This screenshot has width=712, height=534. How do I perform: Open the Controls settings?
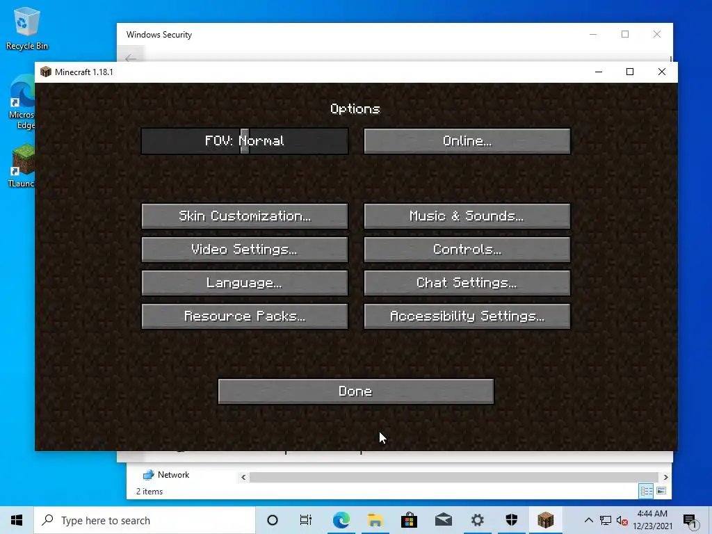click(467, 250)
